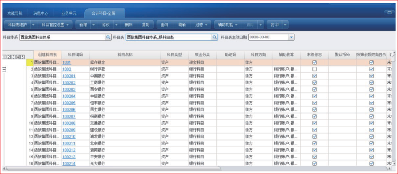This screenshot has height=174, width=398.
Task: Toggle balance direction checkbox for 北京银行 row
Action: (371, 143)
